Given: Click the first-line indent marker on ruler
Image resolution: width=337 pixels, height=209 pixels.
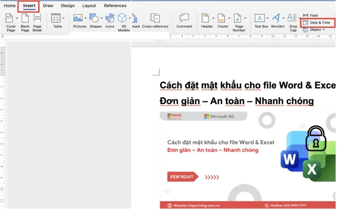Looking at the screenshot, I should click(159, 40).
